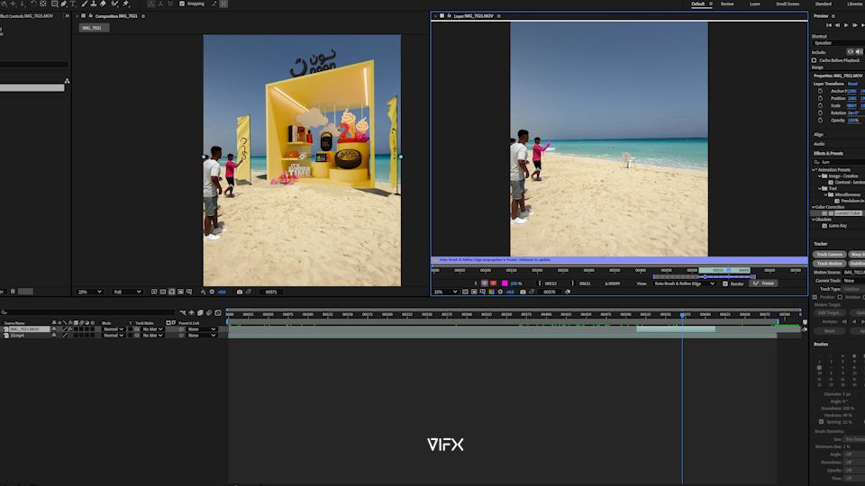Click the Freeze button
Viewport: 865px width, 486px height.
764,283
